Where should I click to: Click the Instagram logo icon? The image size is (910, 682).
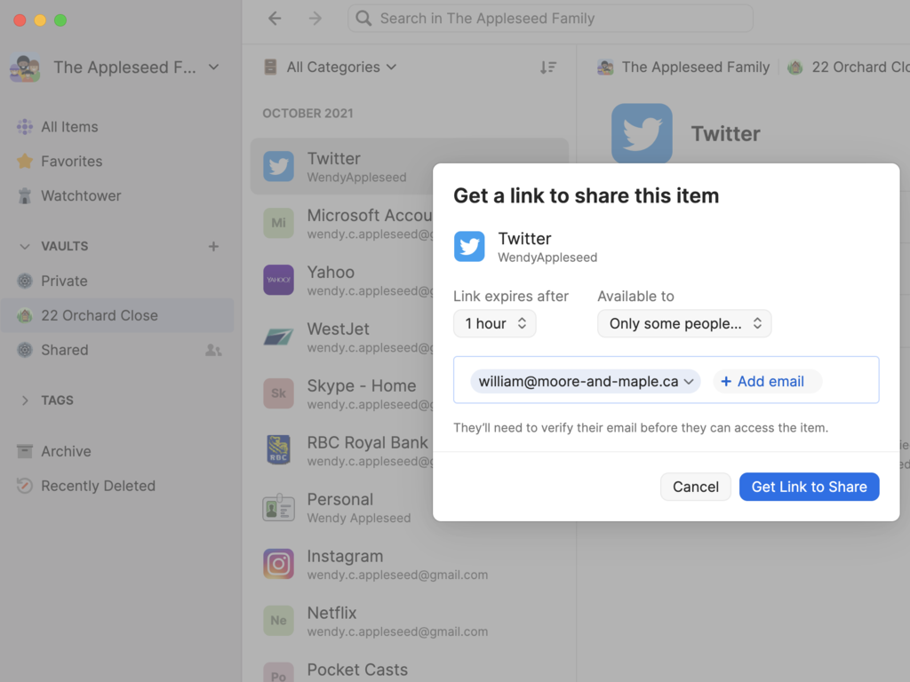278,564
